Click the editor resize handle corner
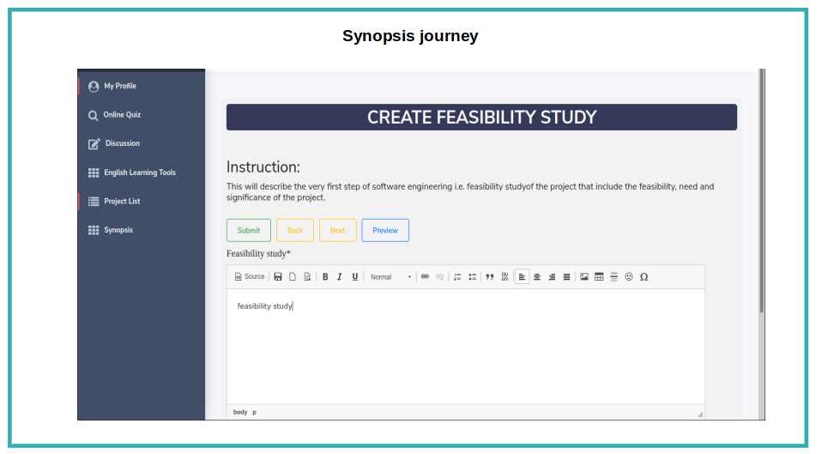Viewport: 822px width, 454px height. tap(700, 415)
